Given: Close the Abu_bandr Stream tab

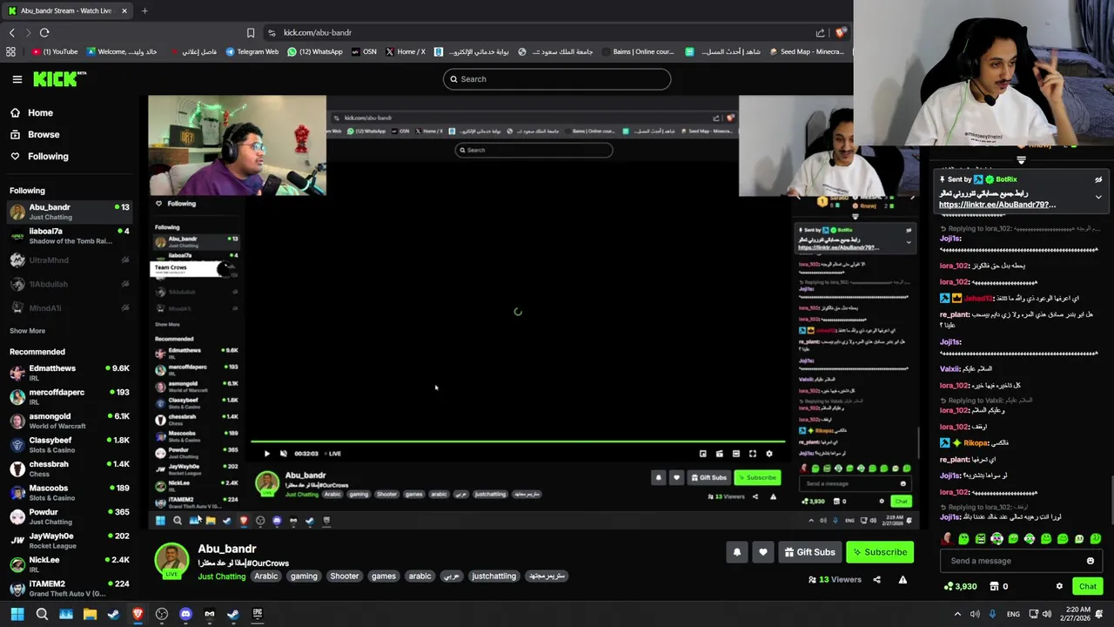Looking at the screenshot, I should (x=124, y=10).
